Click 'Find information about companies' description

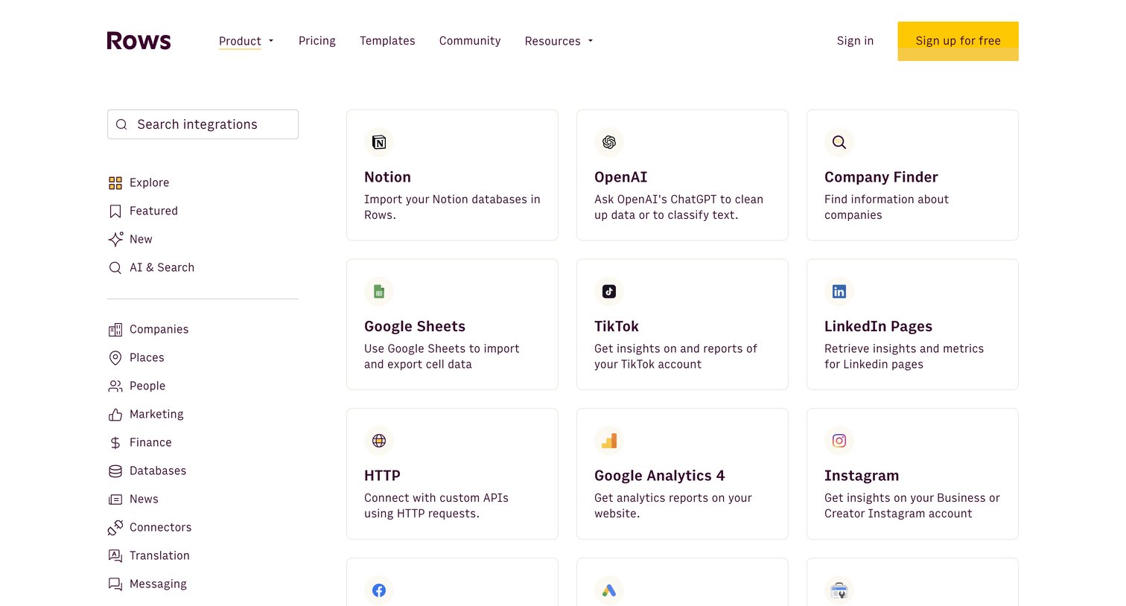pos(886,207)
